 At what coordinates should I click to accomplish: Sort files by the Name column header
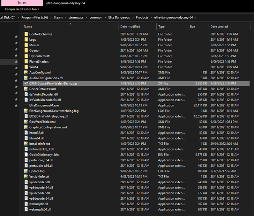coord(28,27)
